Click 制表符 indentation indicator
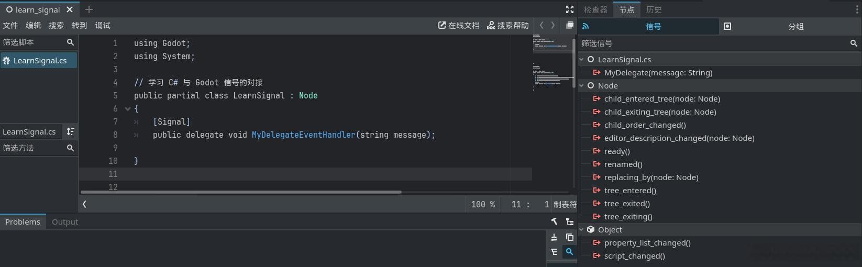Image resolution: width=862 pixels, height=267 pixels. click(x=565, y=204)
